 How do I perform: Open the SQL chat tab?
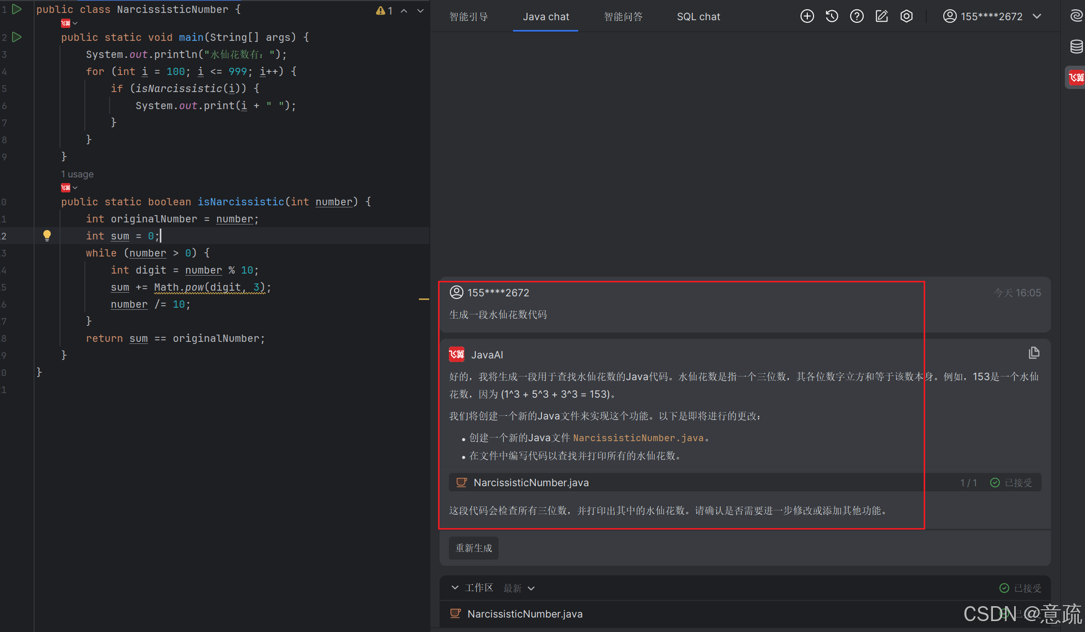pos(698,17)
